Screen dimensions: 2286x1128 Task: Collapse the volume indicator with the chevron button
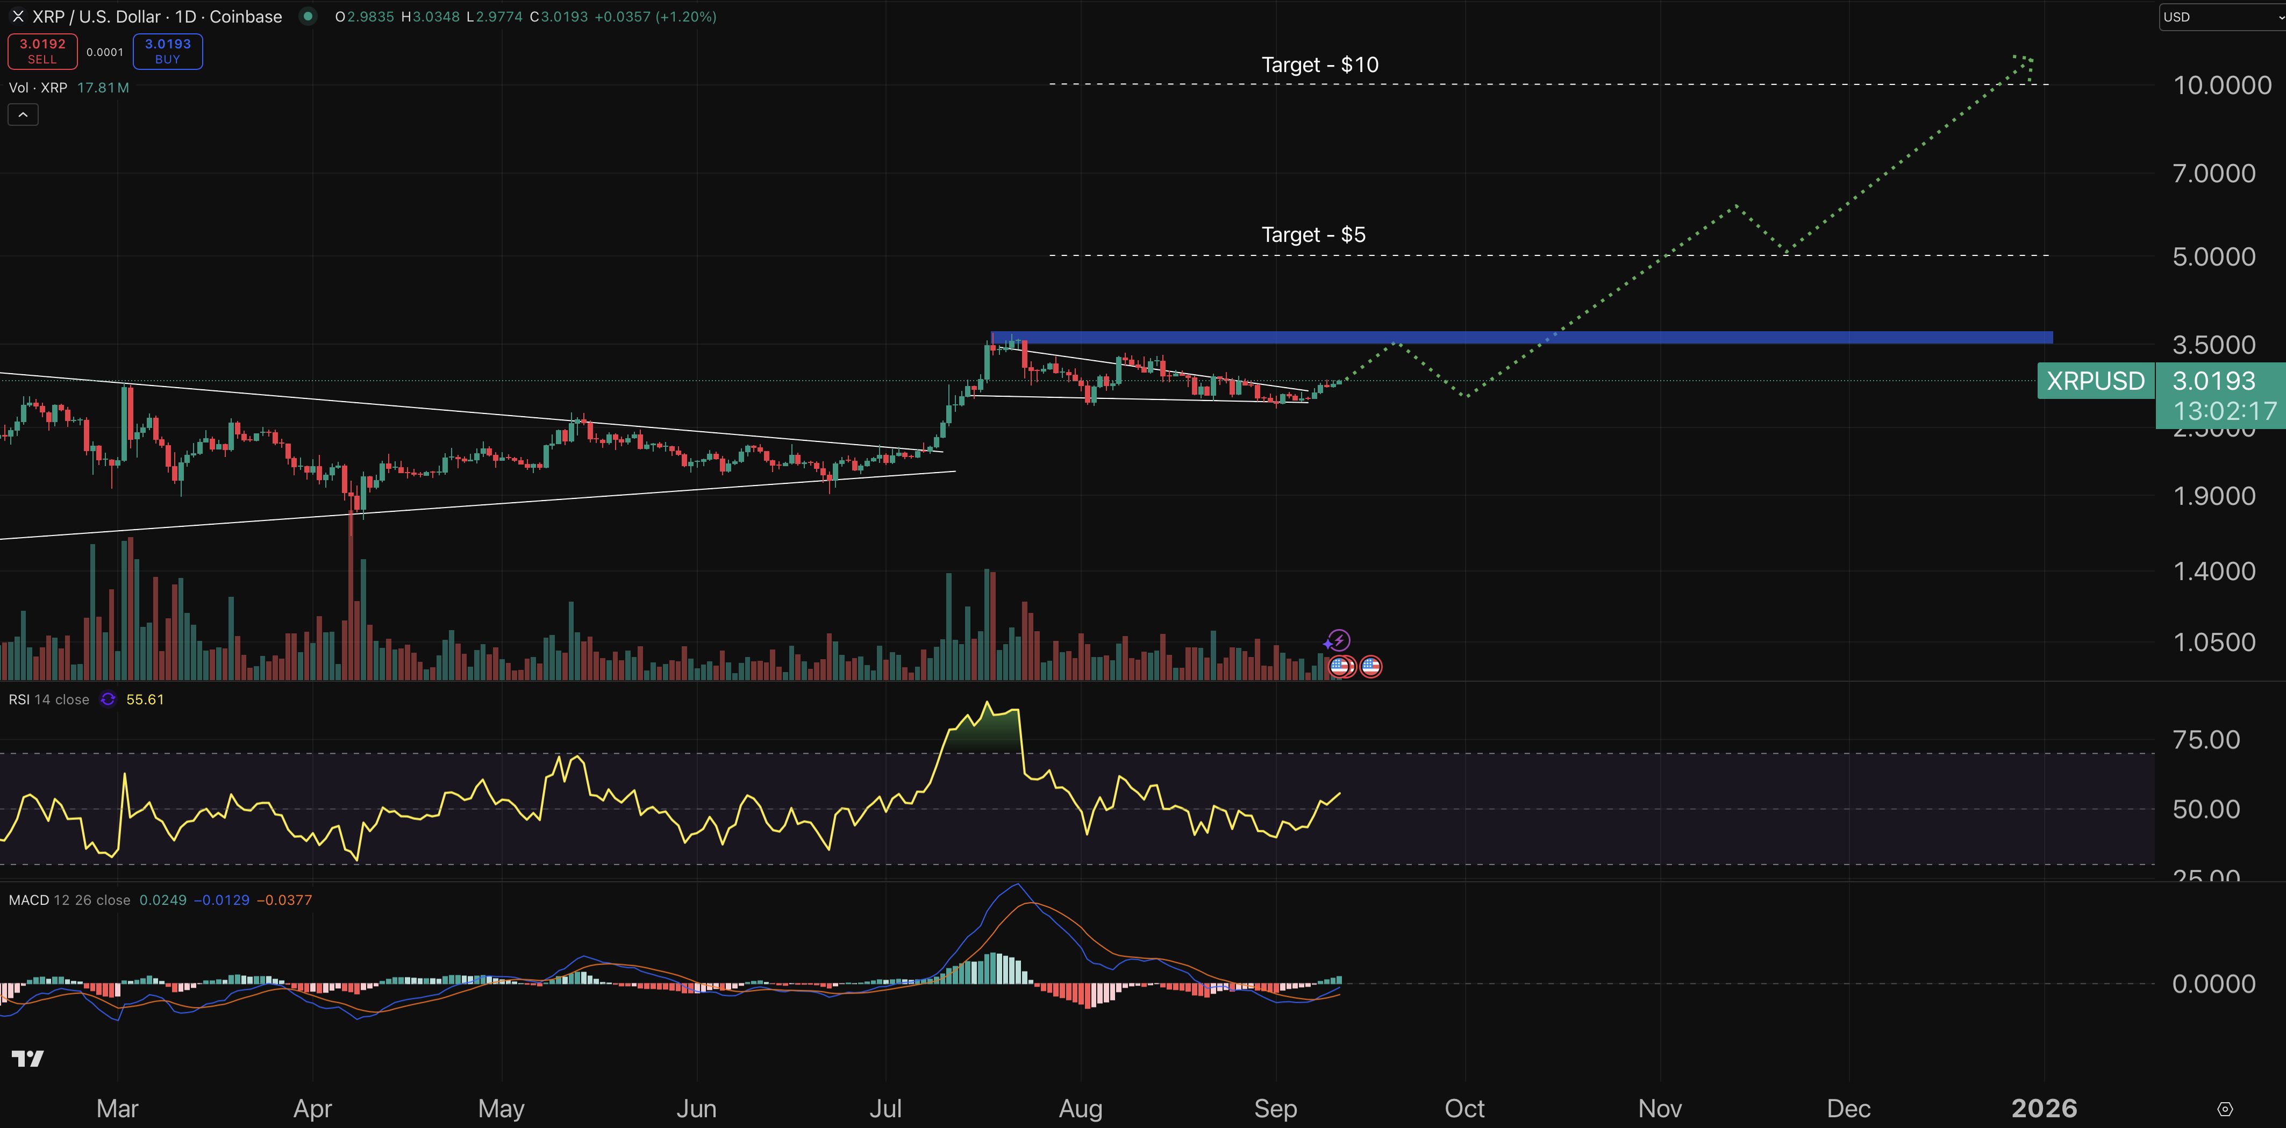(22, 113)
